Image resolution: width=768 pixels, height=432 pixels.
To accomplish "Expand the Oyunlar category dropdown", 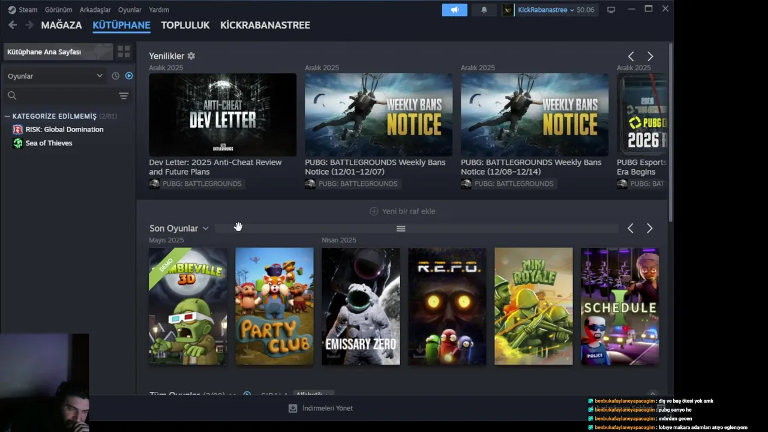I will click(x=55, y=76).
